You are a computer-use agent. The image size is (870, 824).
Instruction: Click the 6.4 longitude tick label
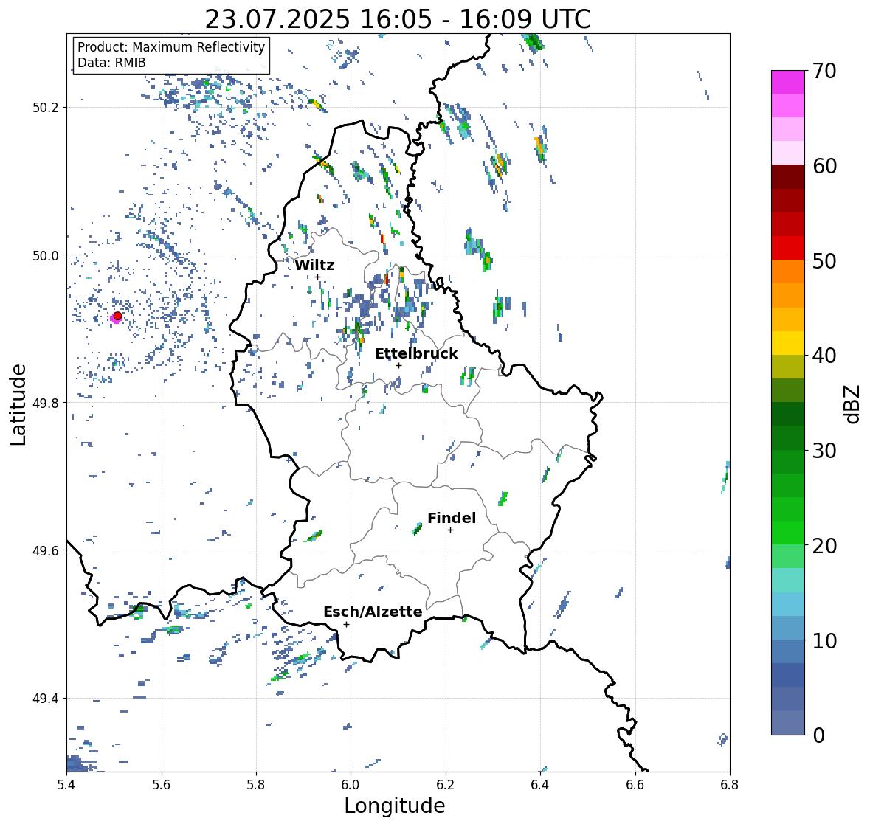pyautogui.click(x=540, y=785)
